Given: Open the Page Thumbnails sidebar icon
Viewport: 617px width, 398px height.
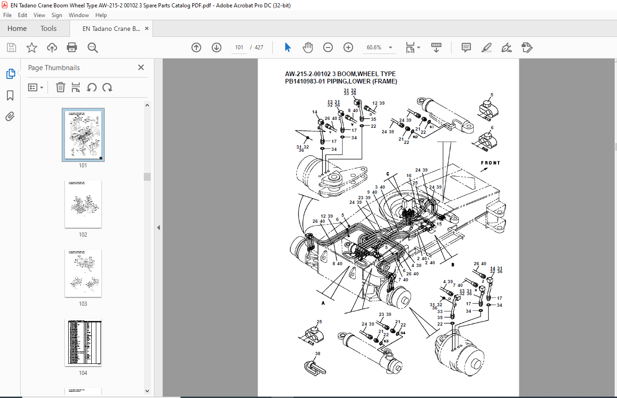Looking at the screenshot, I should pos(10,74).
